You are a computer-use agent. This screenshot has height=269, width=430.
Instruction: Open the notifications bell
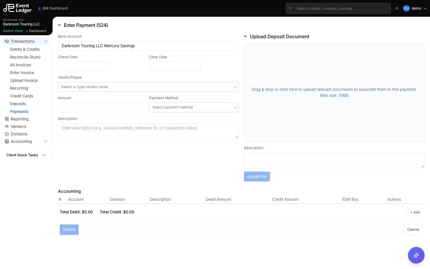point(397,8)
